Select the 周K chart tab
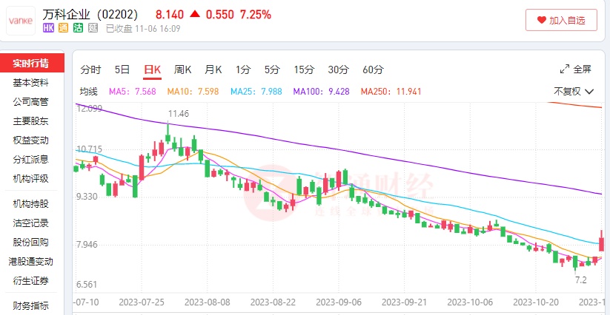 click(x=182, y=70)
